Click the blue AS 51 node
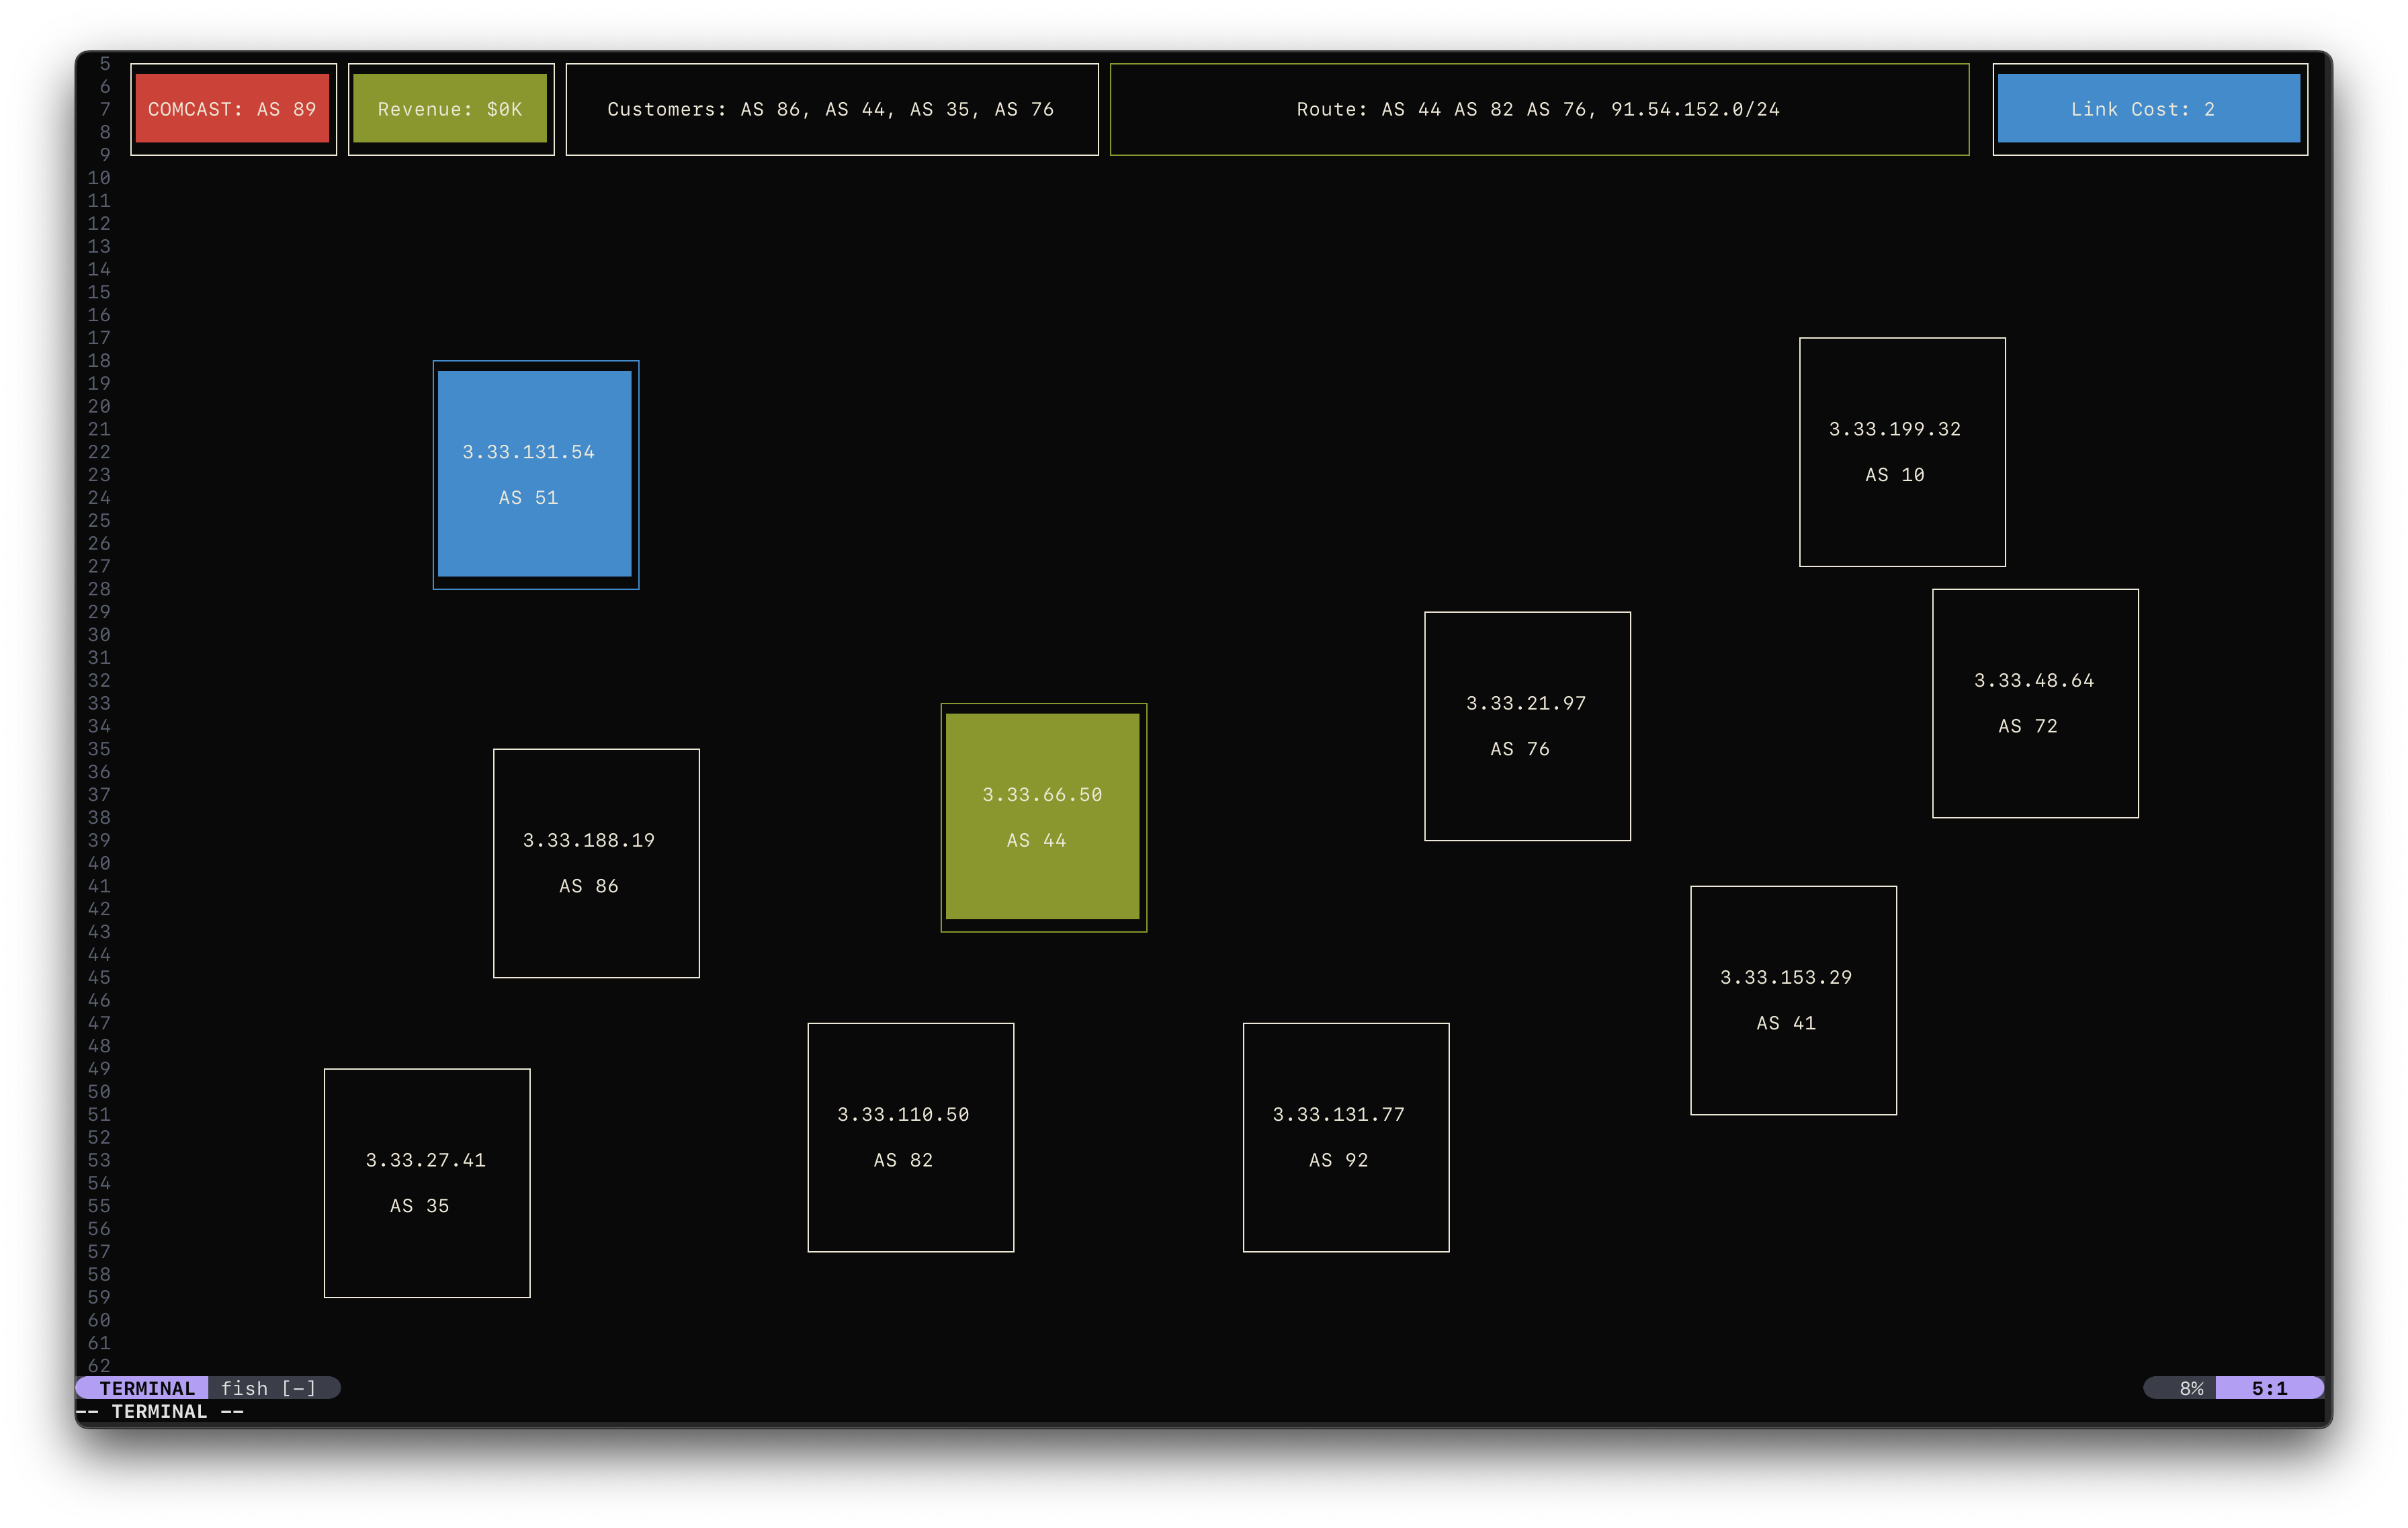Viewport: 2408px width, 1528px height. 535,474
